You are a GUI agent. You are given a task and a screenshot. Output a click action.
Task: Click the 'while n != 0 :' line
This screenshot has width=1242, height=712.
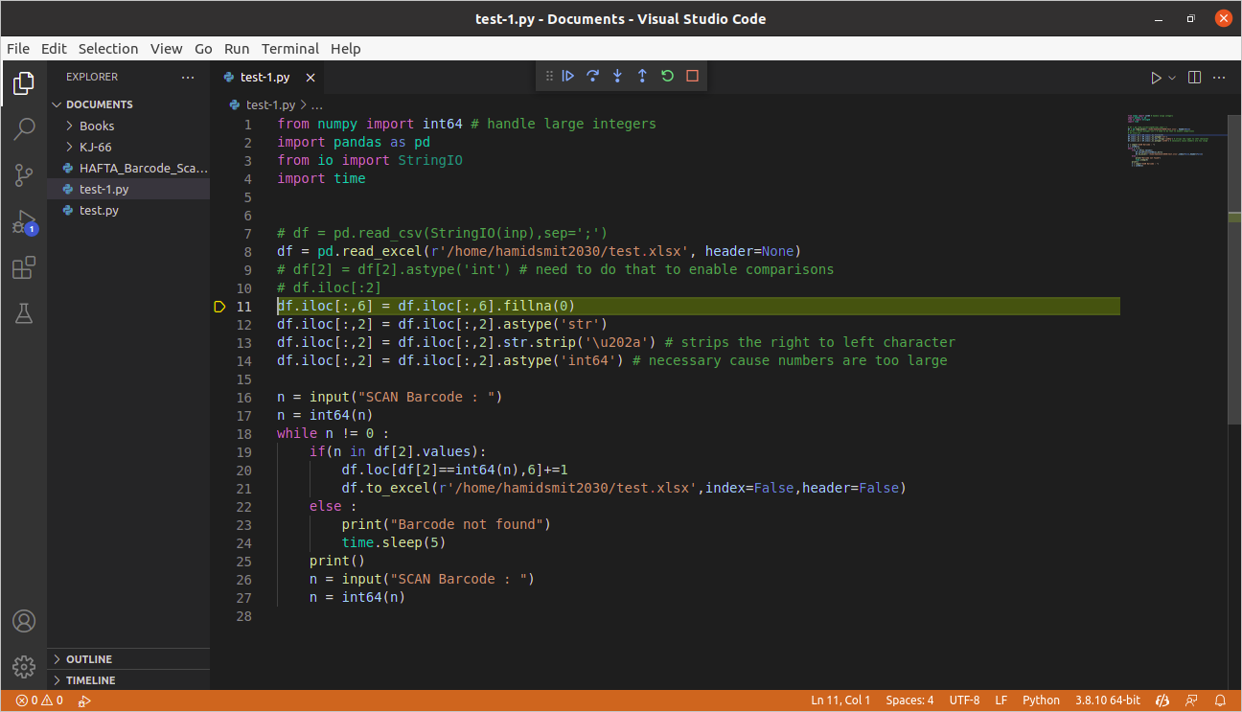coord(333,434)
